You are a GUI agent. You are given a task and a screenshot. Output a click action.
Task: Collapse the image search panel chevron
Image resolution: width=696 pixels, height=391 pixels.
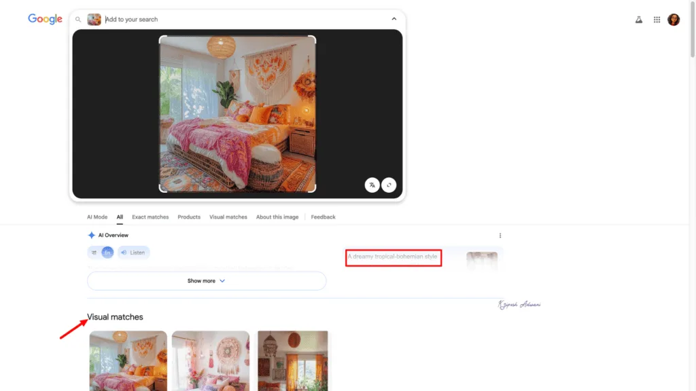click(394, 19)
